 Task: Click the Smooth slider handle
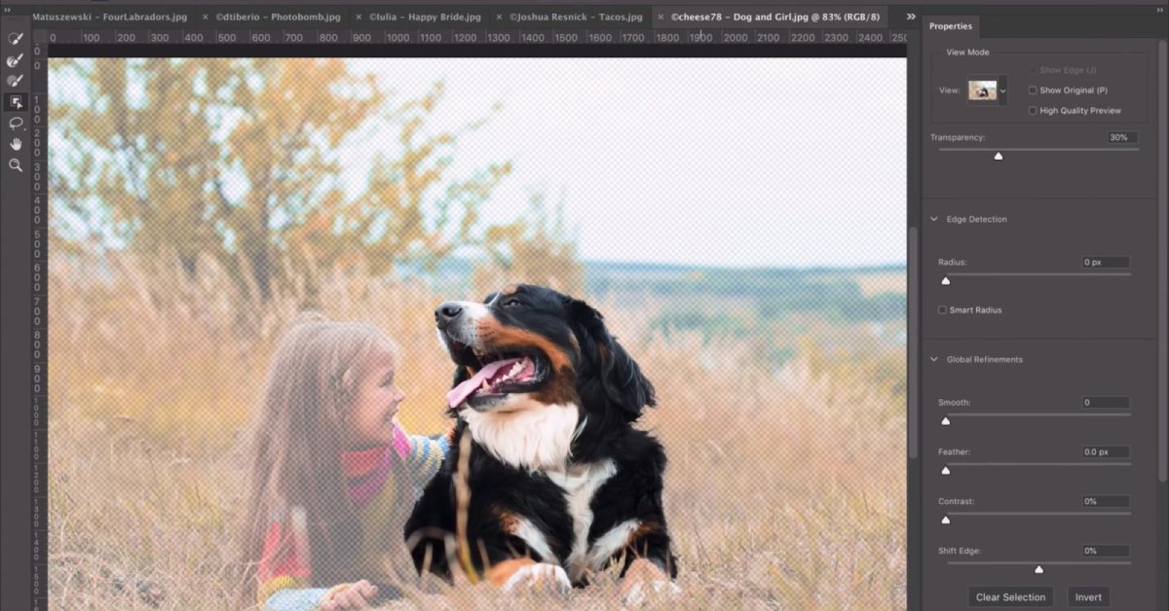(x=945, y=420)
